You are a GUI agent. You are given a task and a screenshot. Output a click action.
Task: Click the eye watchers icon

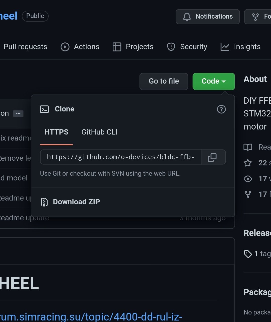(248, 179)
